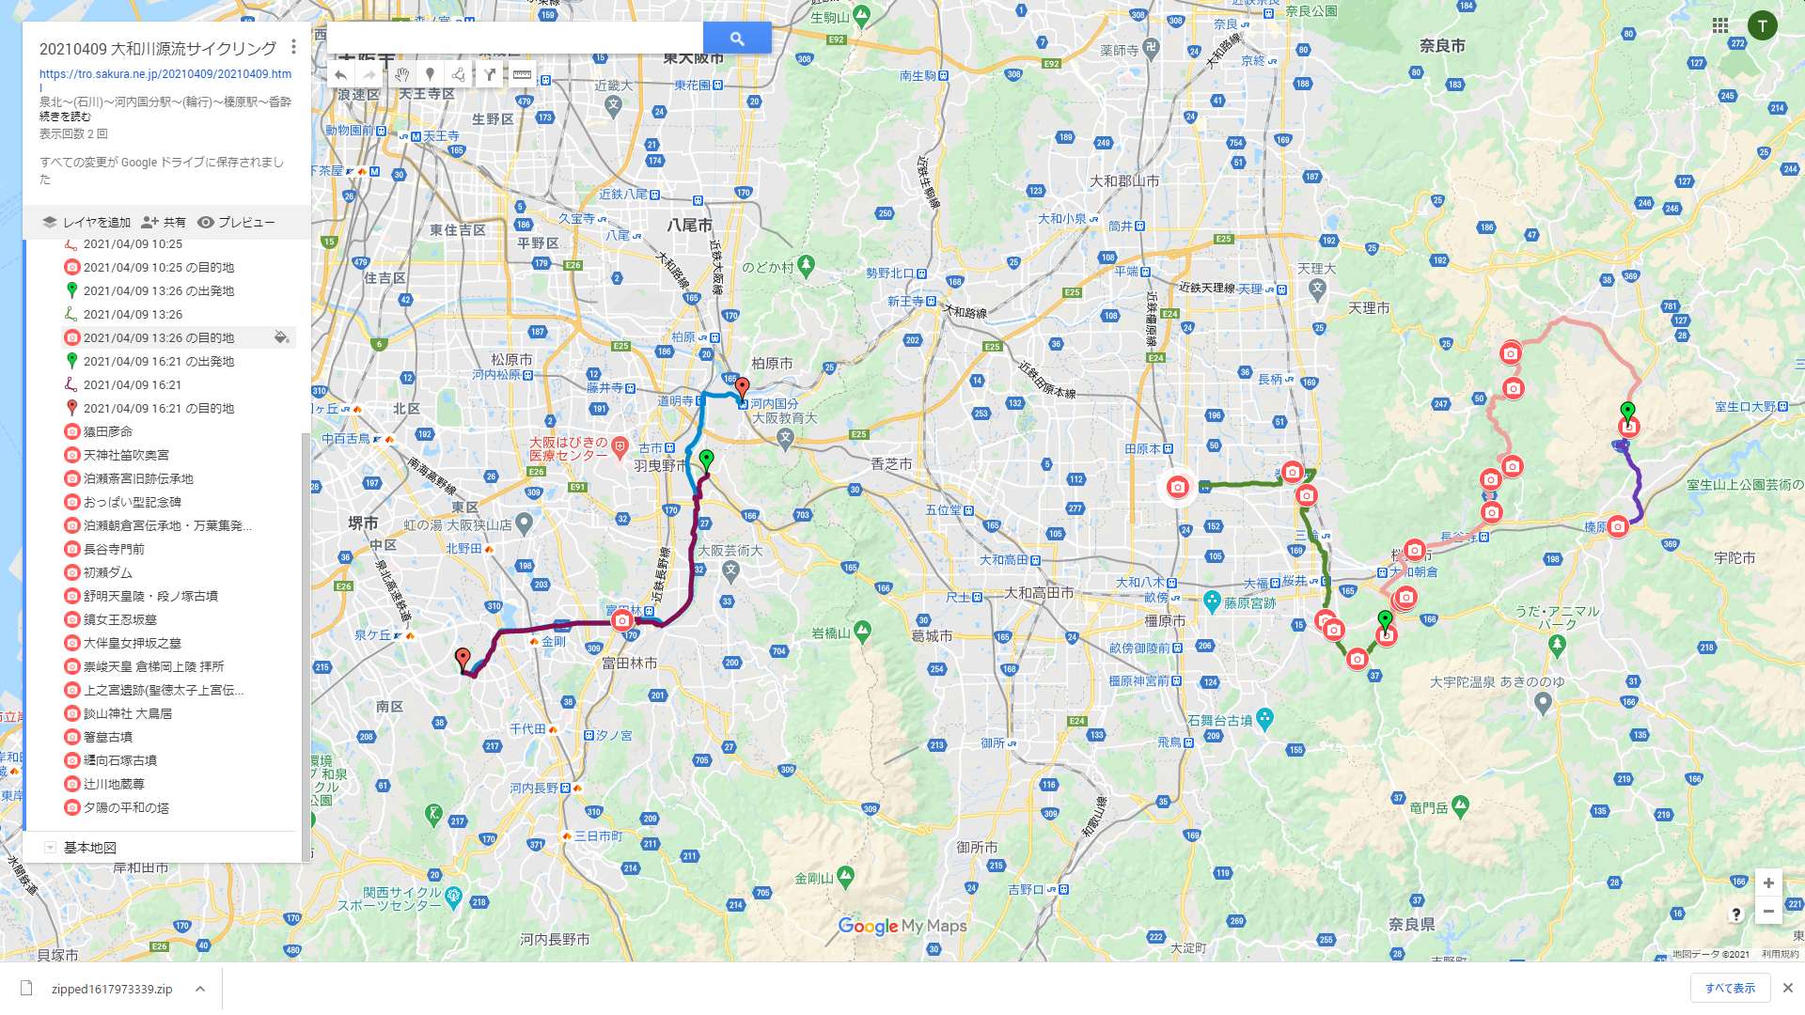
Task: Open the zipped1617973339.zip download chevron menu
Action: tap(200, 989)
